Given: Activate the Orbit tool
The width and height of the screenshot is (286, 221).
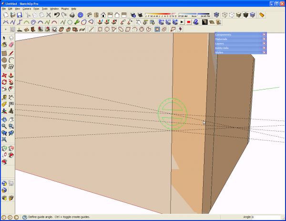Looking at the screenshot, I should (x=4, y=120).
